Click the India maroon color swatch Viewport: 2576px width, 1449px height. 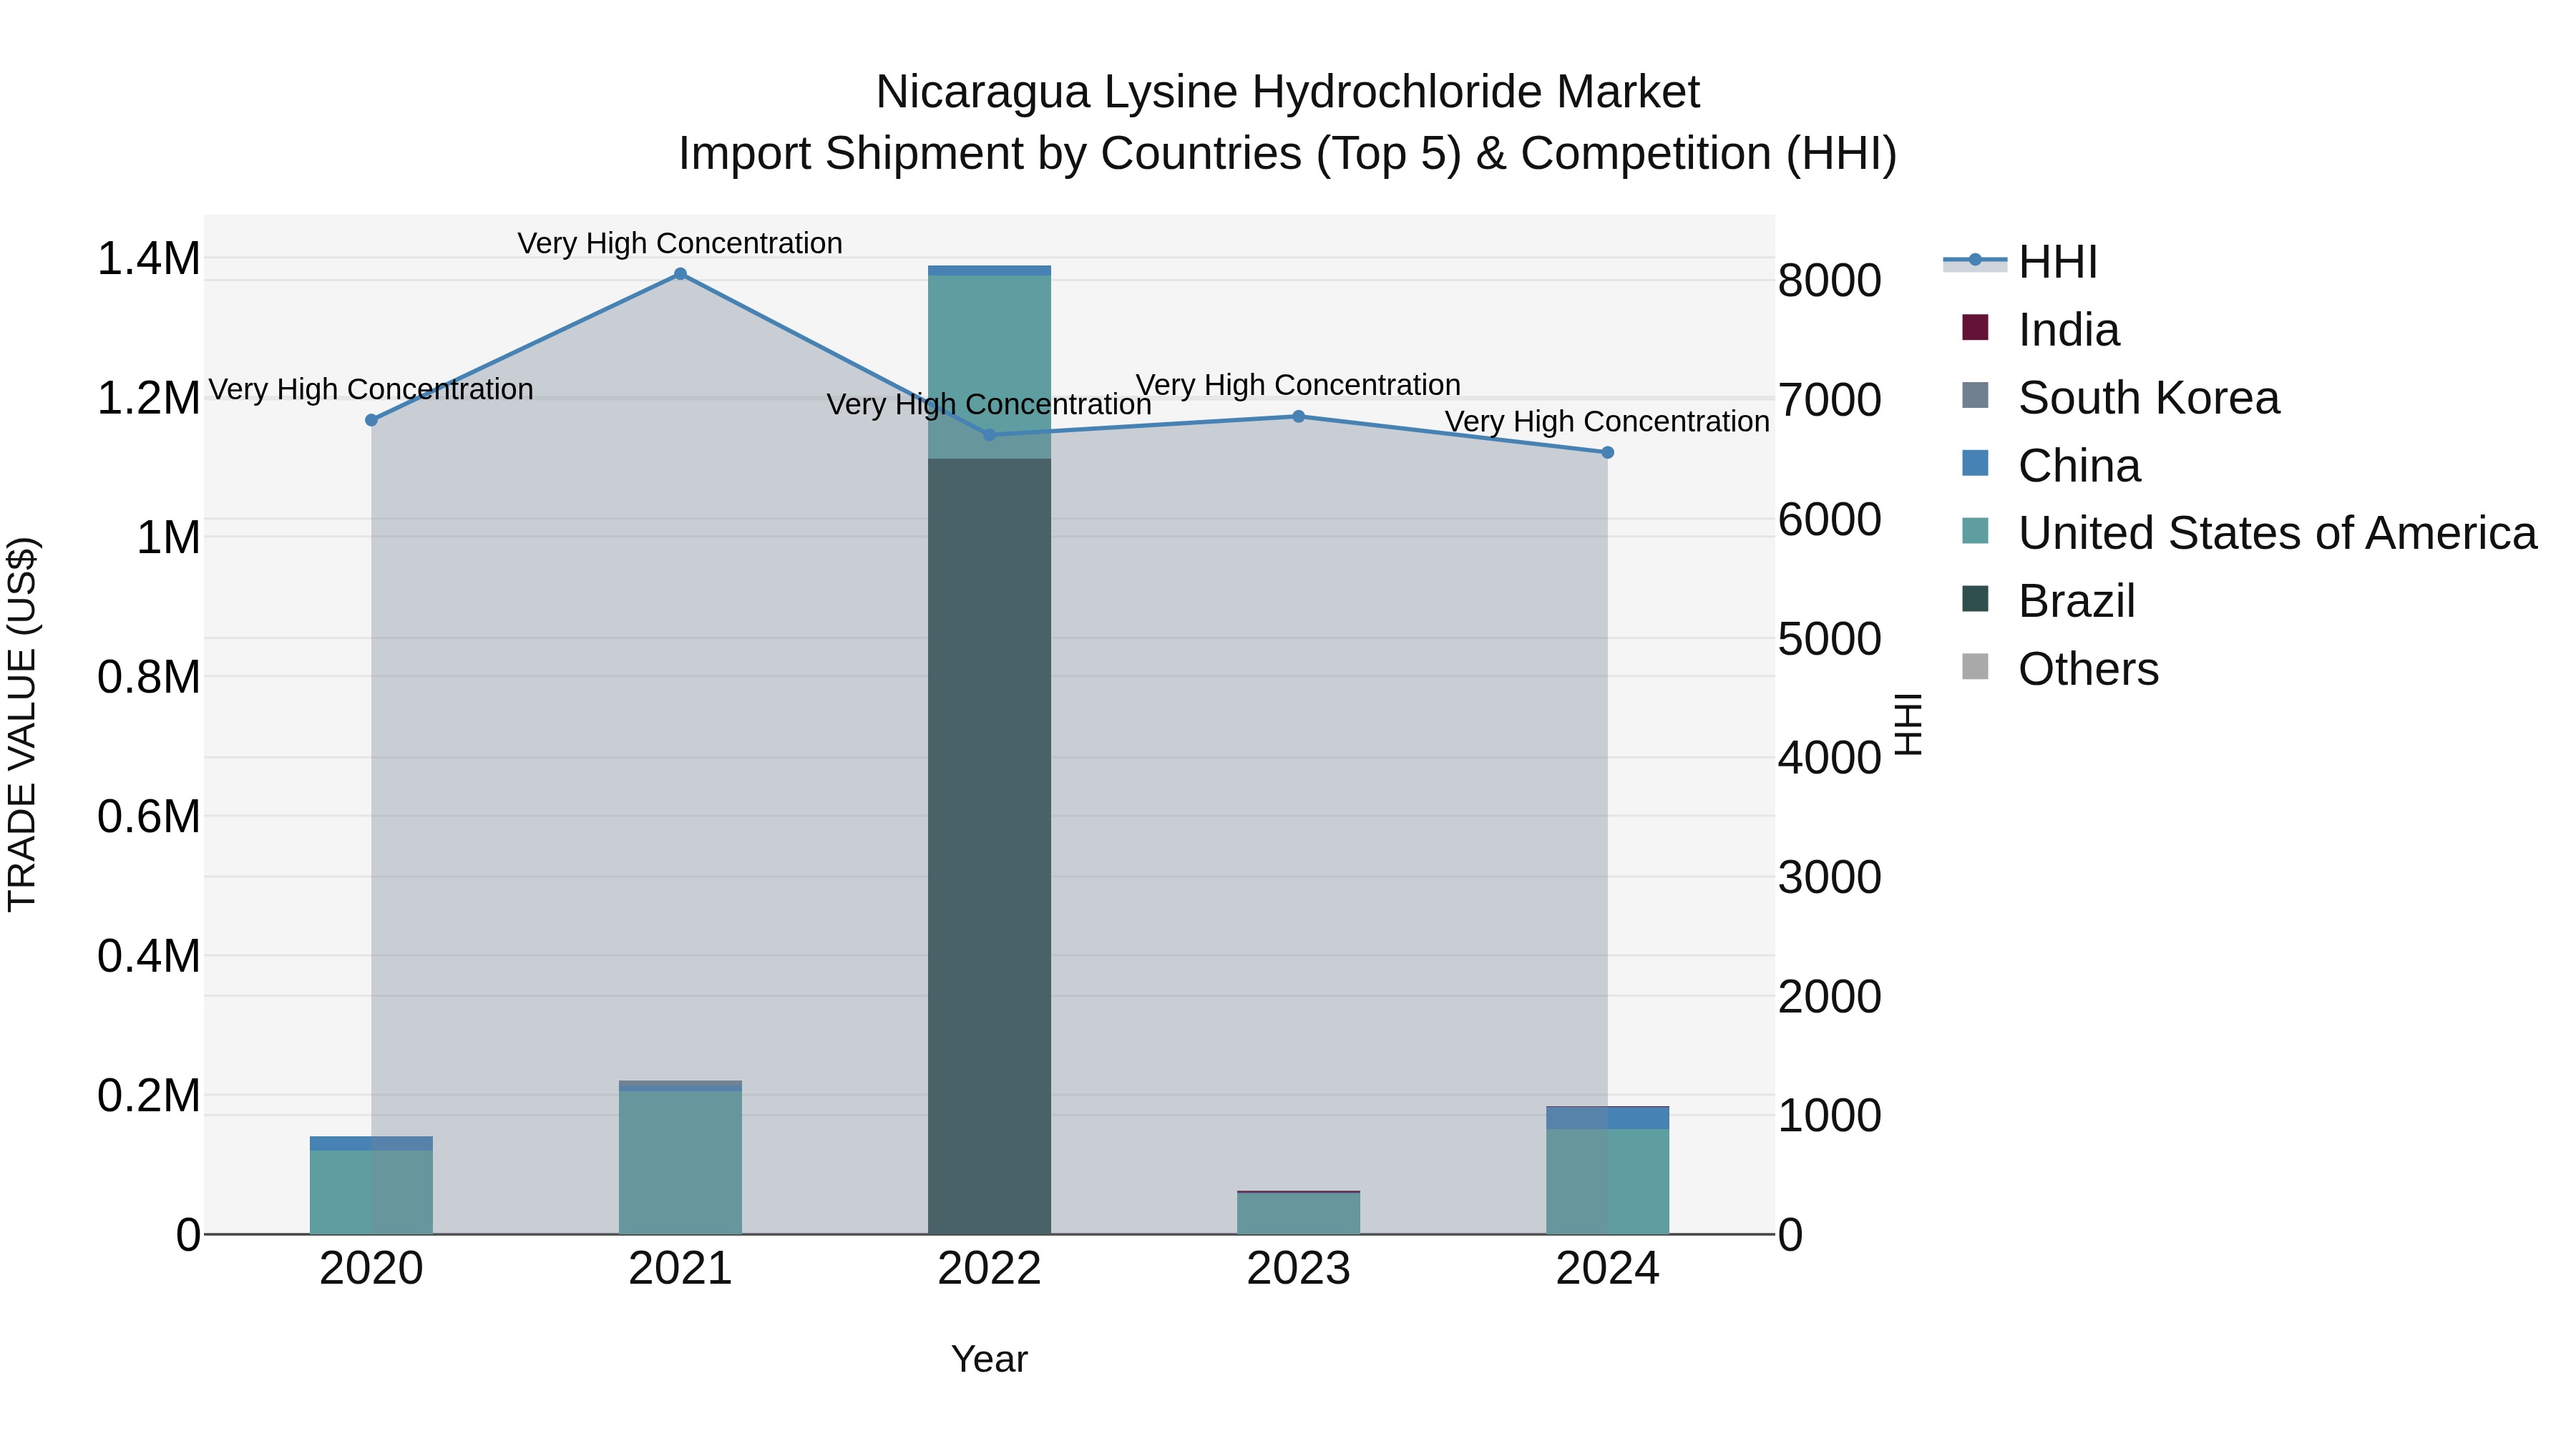tap(1975, 327)
